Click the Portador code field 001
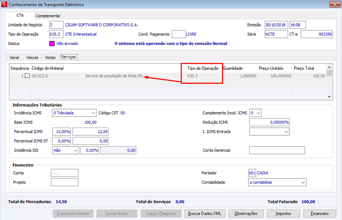This screenshot has width=342, height=220. pyautogui.click(x=252, y=173)
